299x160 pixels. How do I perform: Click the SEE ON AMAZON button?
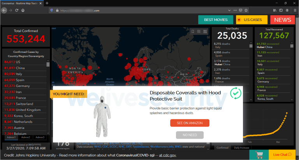tap(190, 123)
